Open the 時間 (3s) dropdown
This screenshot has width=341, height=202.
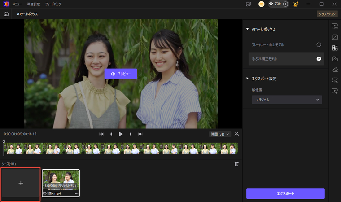click(x=220, y=134)
